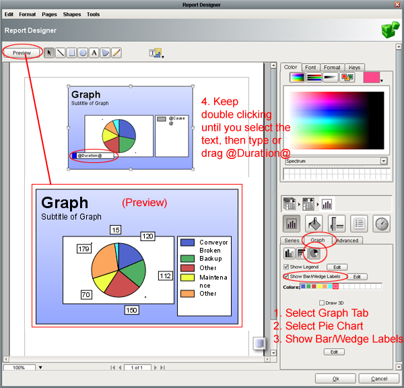Click Edit beside Show Bar/Wedge Labels
404x388 pixels.
[x=357, y=277]
